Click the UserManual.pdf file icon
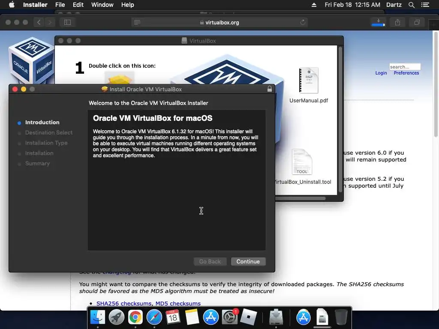439x329 pixels. click(309, 81)
